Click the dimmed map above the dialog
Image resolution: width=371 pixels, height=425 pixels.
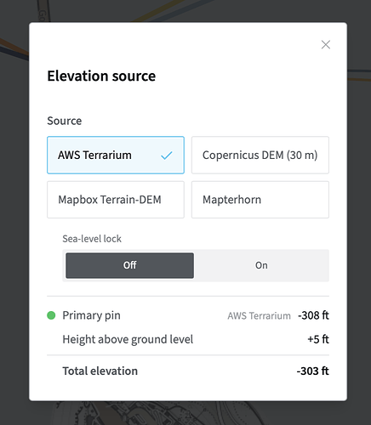(185, 11)
